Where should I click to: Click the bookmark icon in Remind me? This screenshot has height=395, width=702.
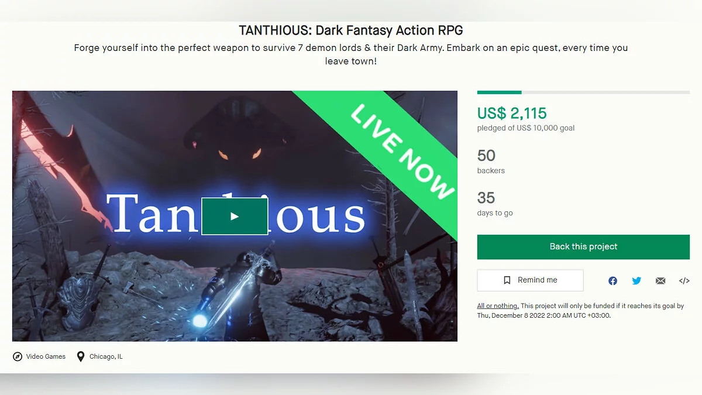pyautogui.click(x=507, y=280)
